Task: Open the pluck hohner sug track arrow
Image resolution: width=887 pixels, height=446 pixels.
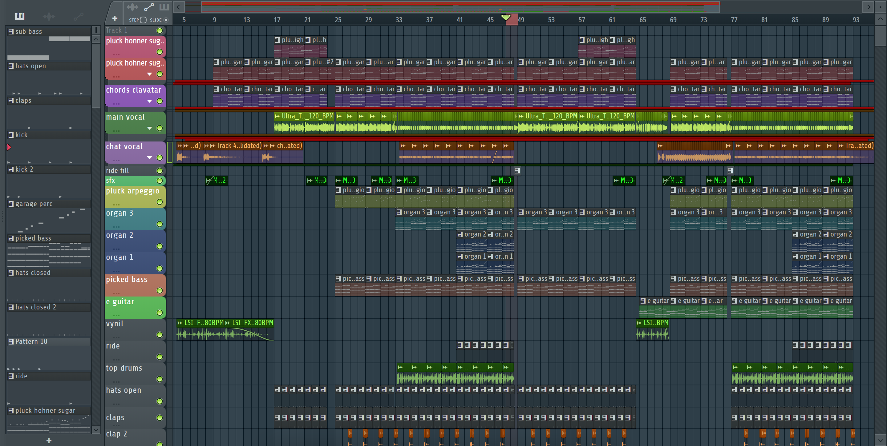Action: [x=149, y=74]
